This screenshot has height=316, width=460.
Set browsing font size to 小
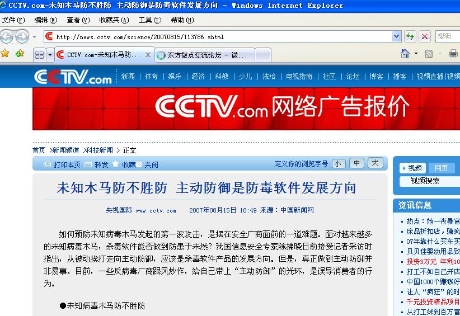pyautogui.click(x=339, y=163)
